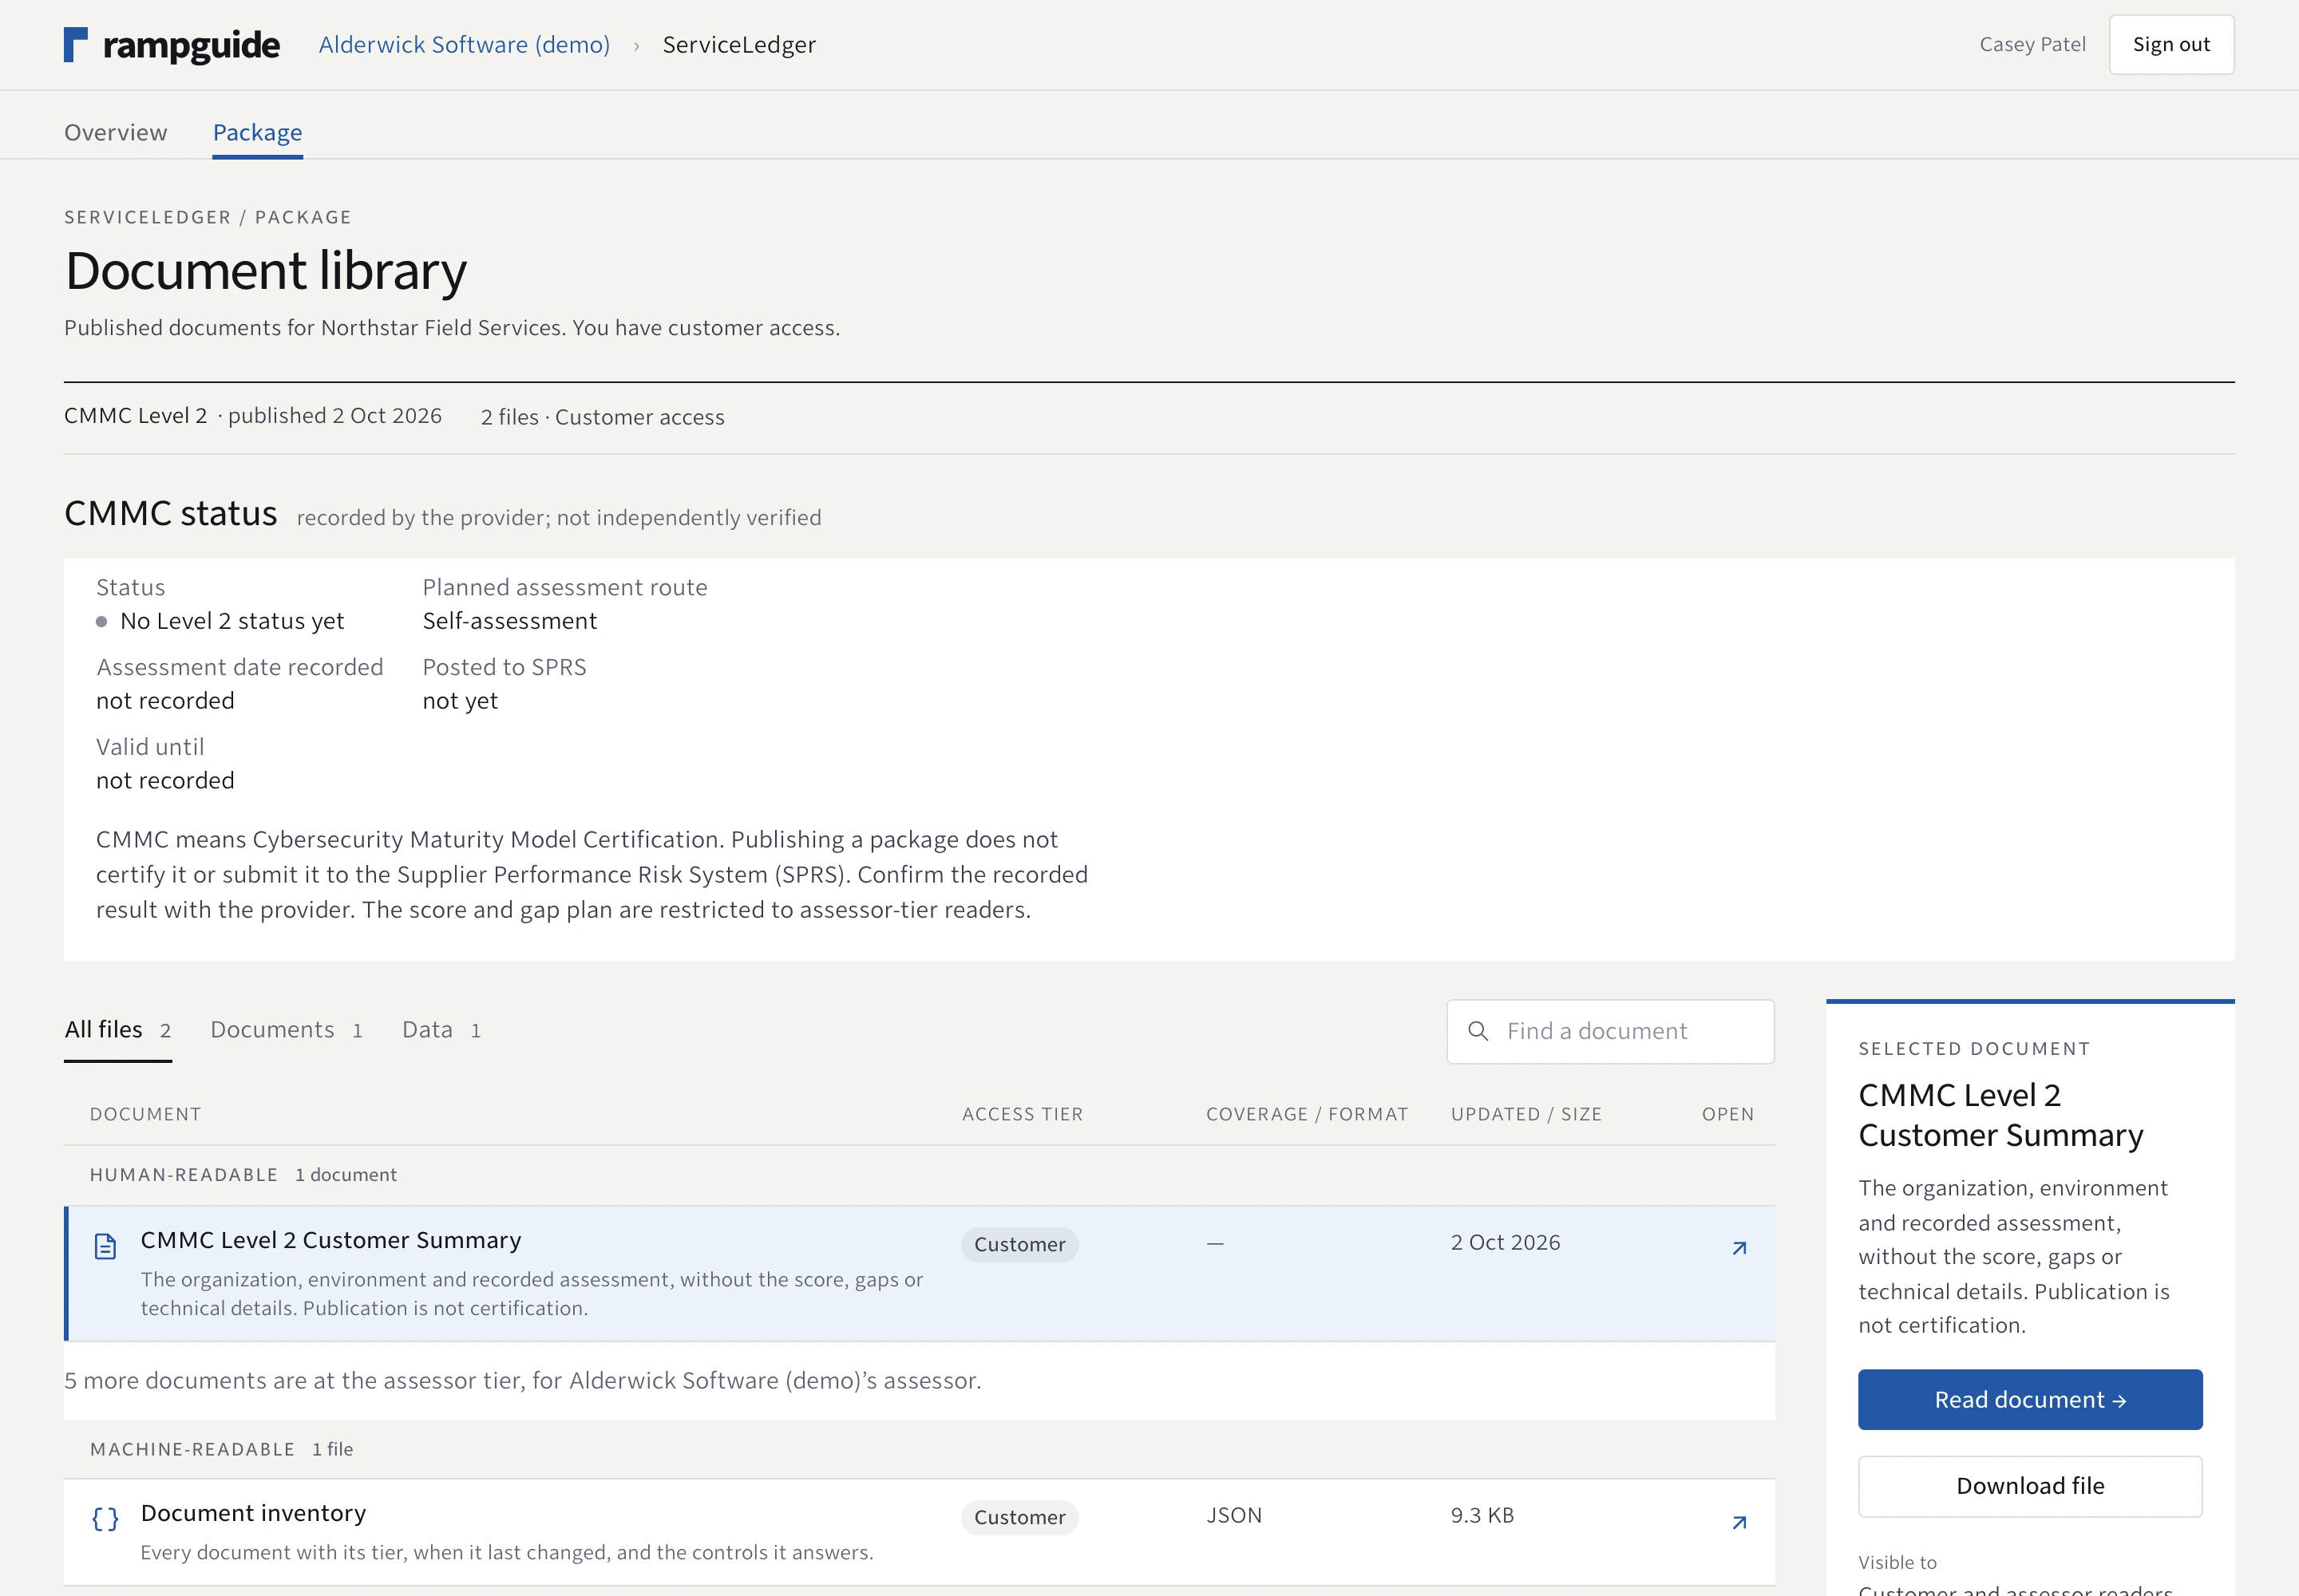The image size is (2299, 1596).
Task: Click the document icon beside CMMC Level 2 Customer Summary
Action: click(x=105, y=1246)
